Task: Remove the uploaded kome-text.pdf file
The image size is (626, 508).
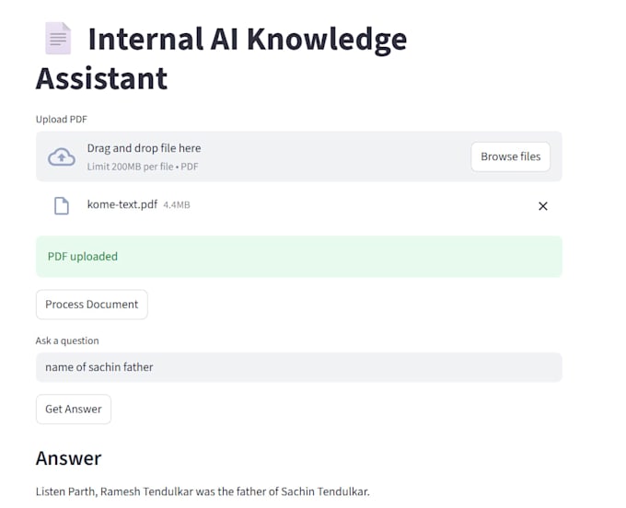Action: [542, 206]
